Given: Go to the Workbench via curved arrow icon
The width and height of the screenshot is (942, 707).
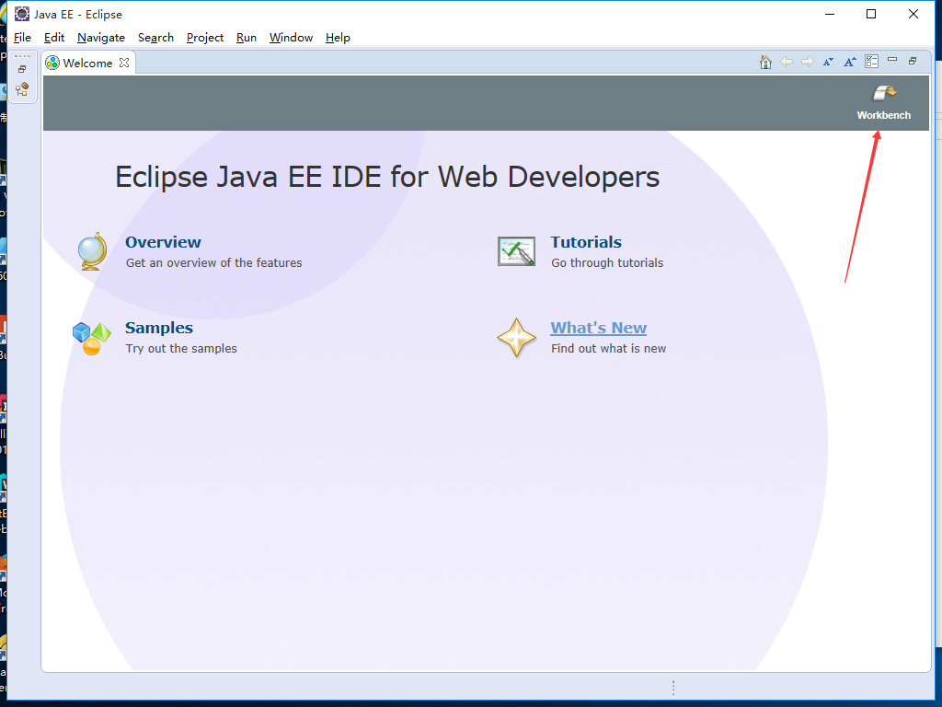Looking at the screenshot, I should pos(884,93).
